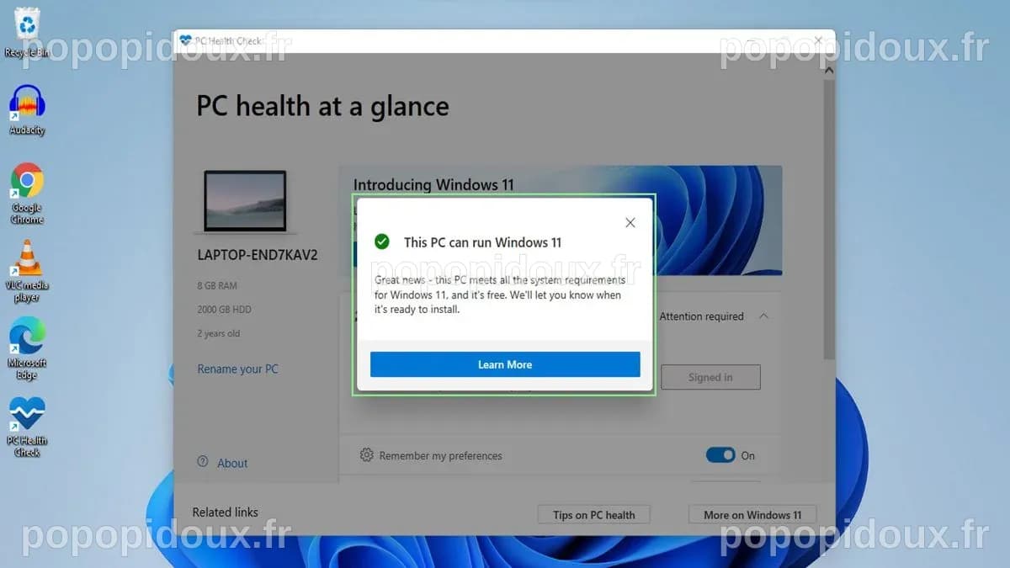Click the About question mark icon

point(203,462)
